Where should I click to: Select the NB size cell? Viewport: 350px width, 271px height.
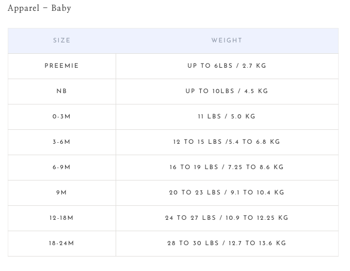(61, 92)
